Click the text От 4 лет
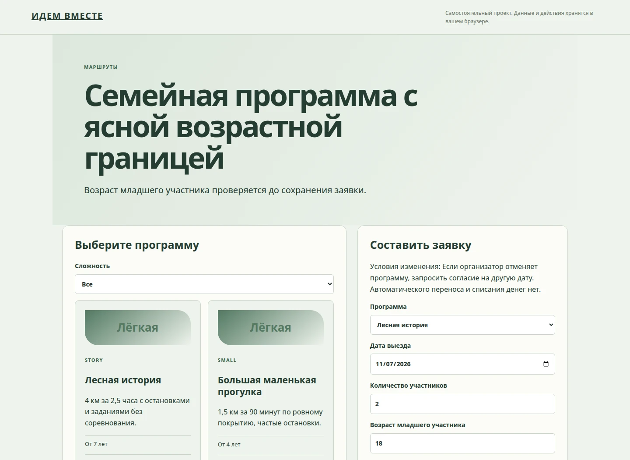This screenshot has width=630, height=460. [229, 444]
